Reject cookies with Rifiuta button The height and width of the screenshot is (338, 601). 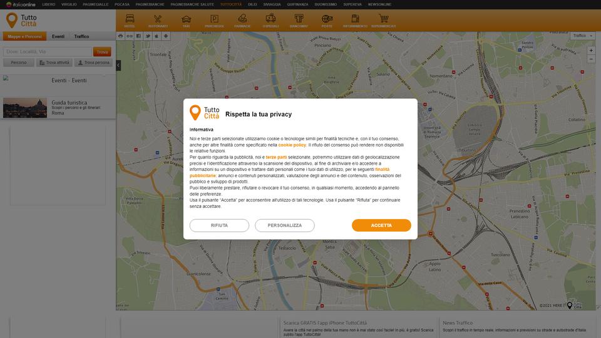(219, 225)
